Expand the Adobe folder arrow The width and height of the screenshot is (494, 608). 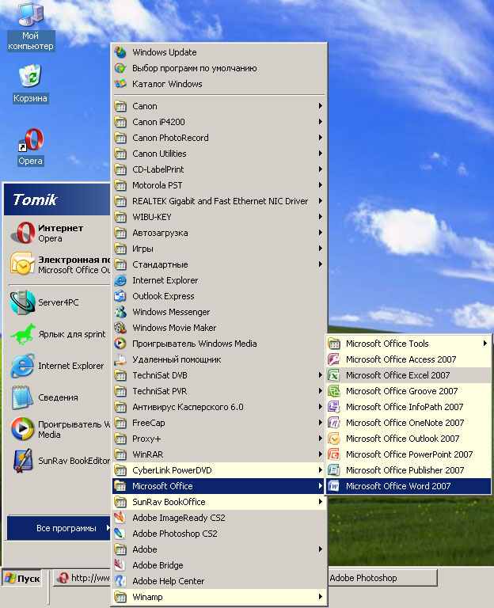321,549
